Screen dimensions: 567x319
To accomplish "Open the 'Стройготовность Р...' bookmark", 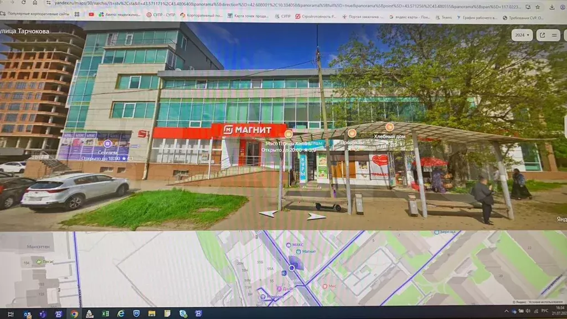I will click(x=315, y=16).
